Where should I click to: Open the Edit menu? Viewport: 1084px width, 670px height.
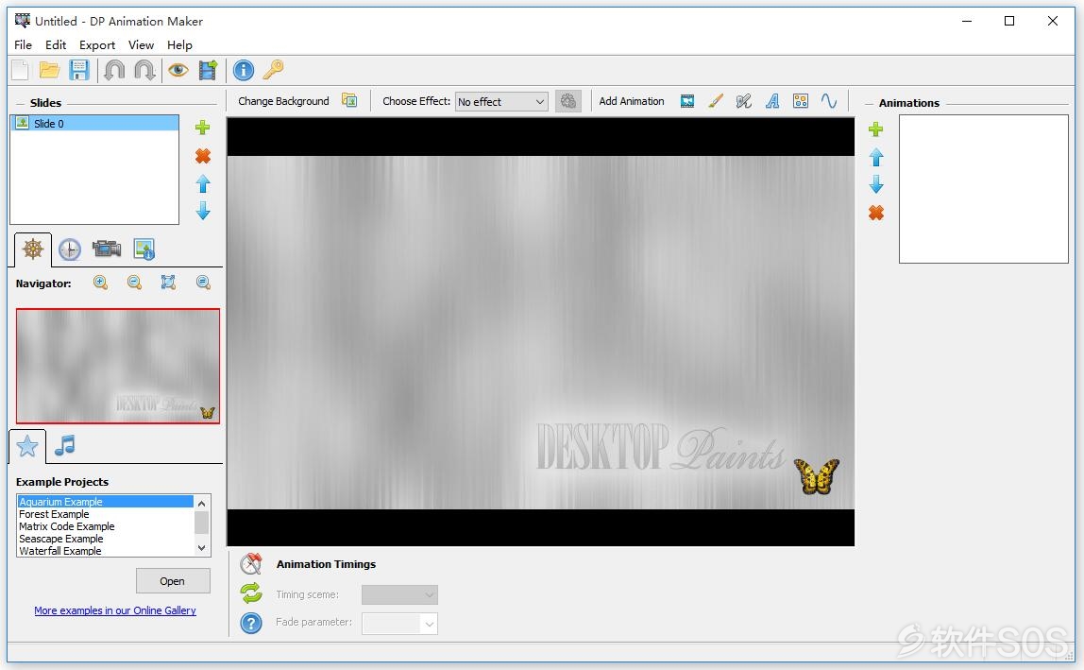click(56, 45)
